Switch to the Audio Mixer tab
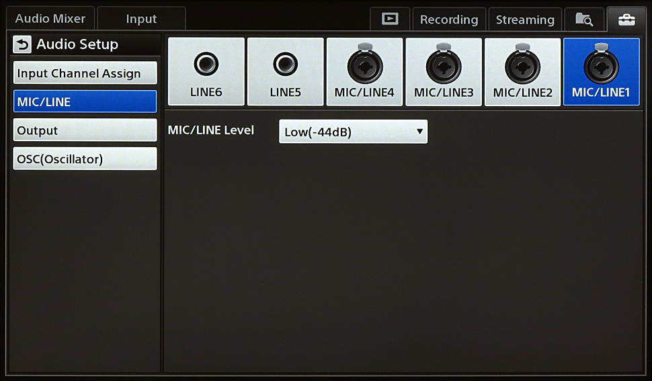Image resolution: width=652 pixels, height=381 pixels. pyautogui.click(x=50, y=19)
